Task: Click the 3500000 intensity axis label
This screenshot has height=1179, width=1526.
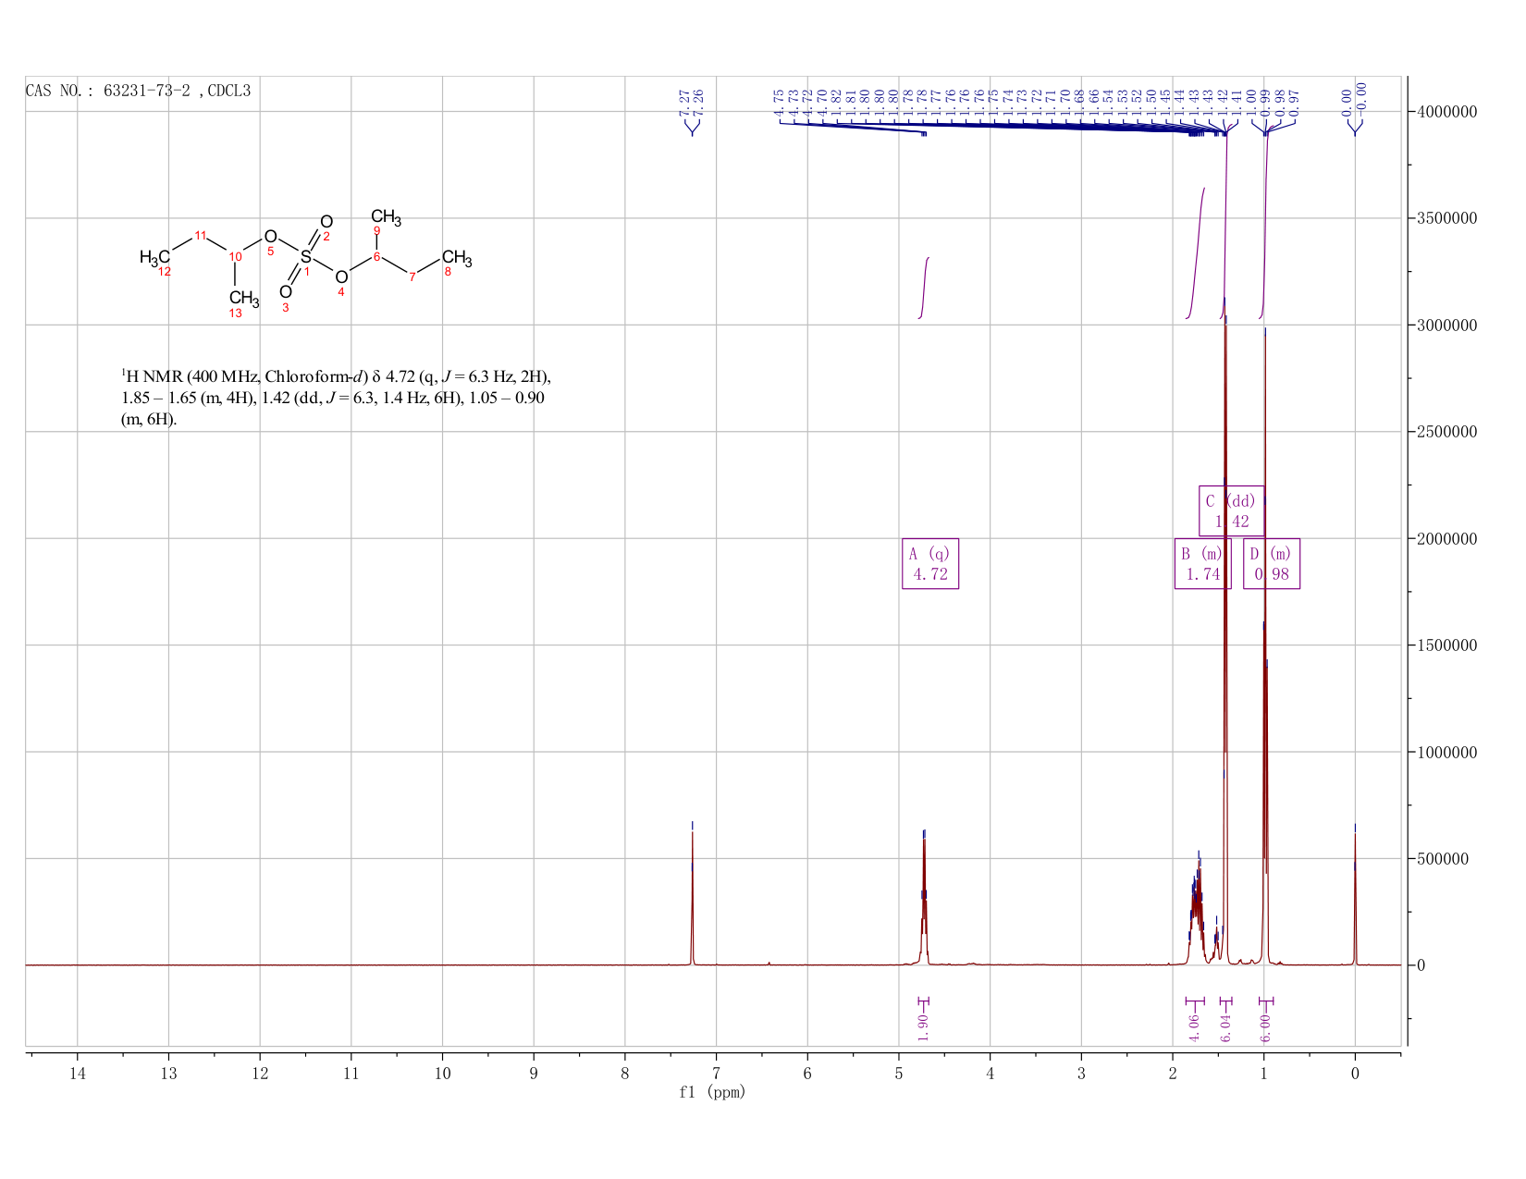Action: (x=1446, y=218)
